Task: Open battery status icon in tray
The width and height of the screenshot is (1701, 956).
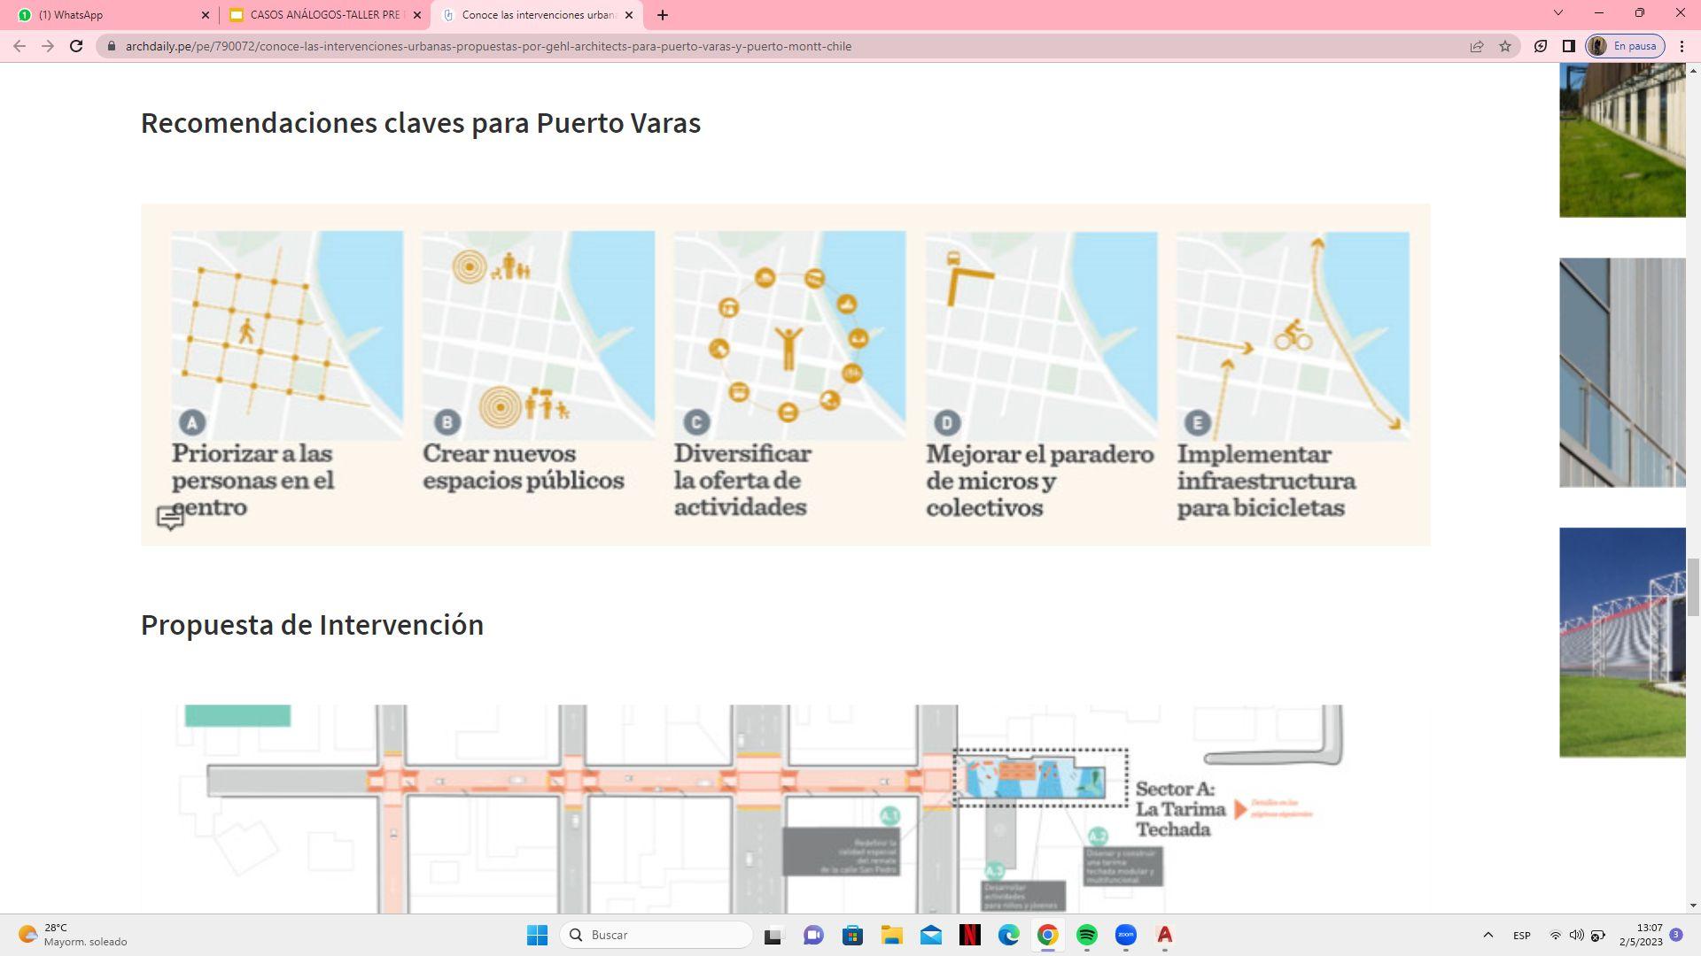Action: pos(1597,935)
